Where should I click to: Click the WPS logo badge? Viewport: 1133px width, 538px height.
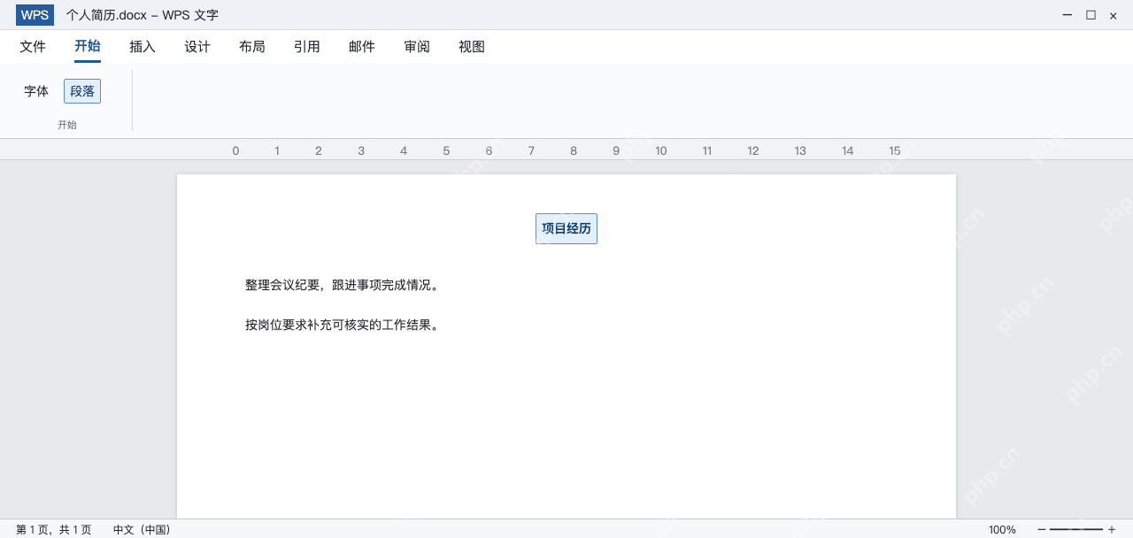click(x=35, y=15)
